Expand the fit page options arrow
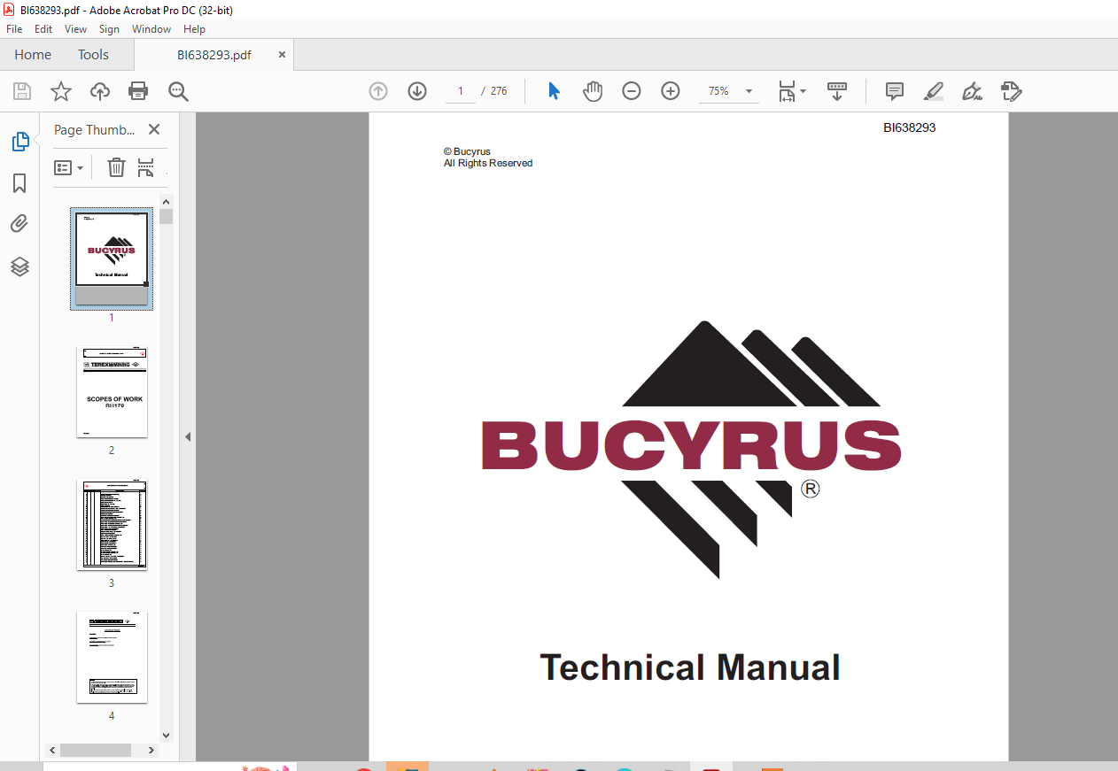This screenshot has width=1118, height=771. coord(804,91)
